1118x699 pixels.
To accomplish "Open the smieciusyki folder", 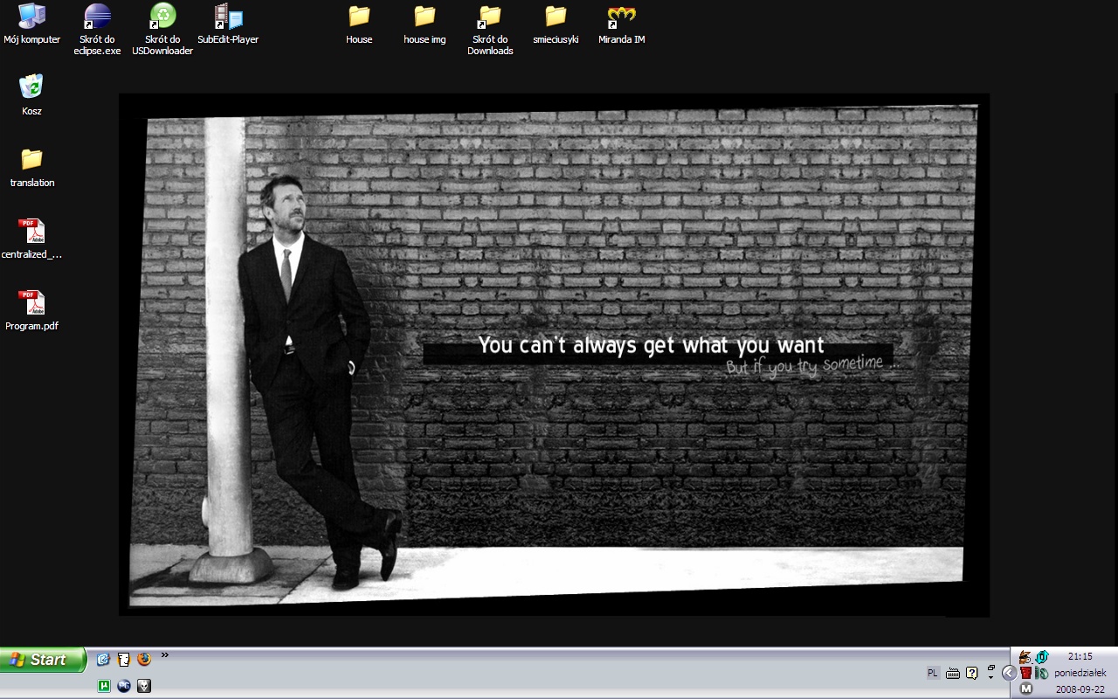I will click(556, 17).
